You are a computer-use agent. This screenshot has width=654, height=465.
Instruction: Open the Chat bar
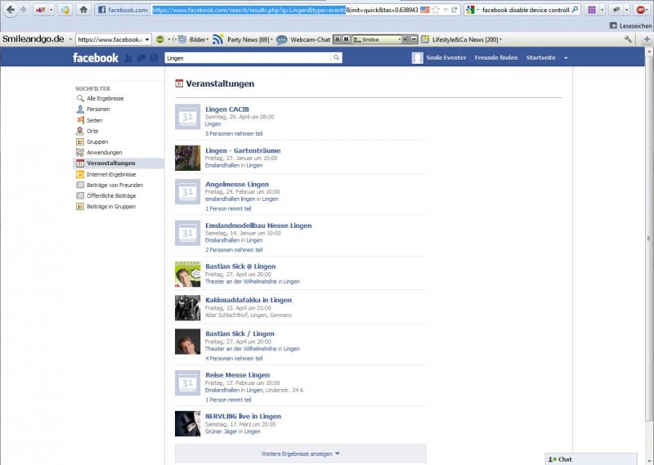(x=591, y=459)
